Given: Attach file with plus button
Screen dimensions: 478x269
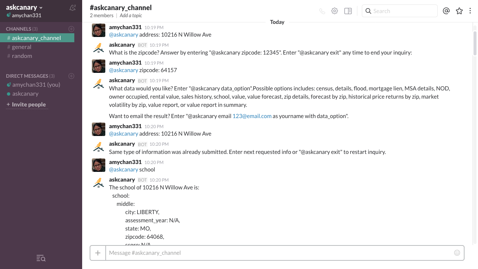Looking at the screenshot, I should pyautogui.click(x=98, y=253).
